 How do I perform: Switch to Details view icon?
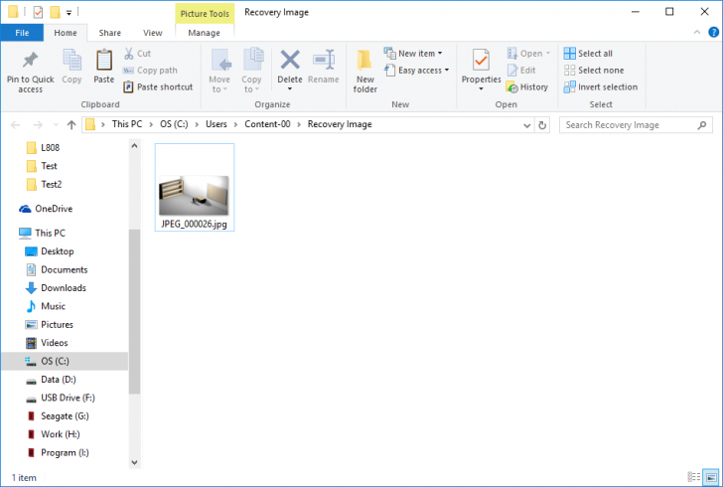[694, 476]
